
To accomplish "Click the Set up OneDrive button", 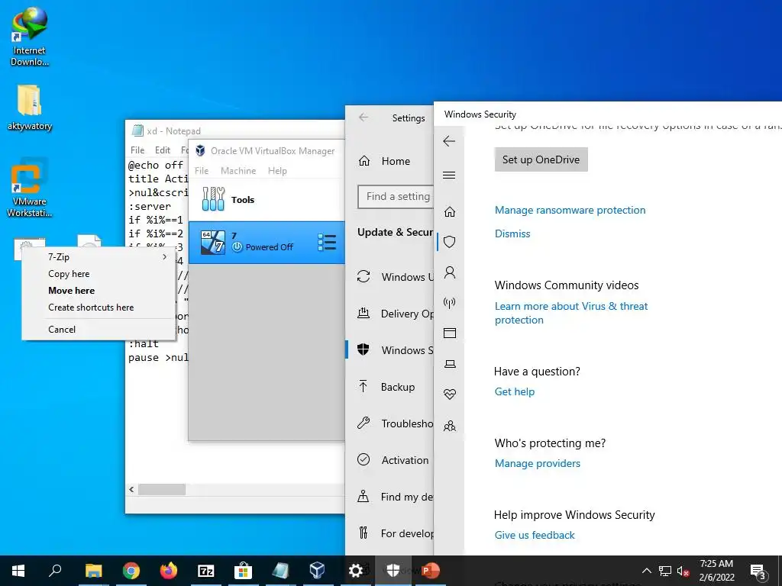I will click(x=541, y=159).
